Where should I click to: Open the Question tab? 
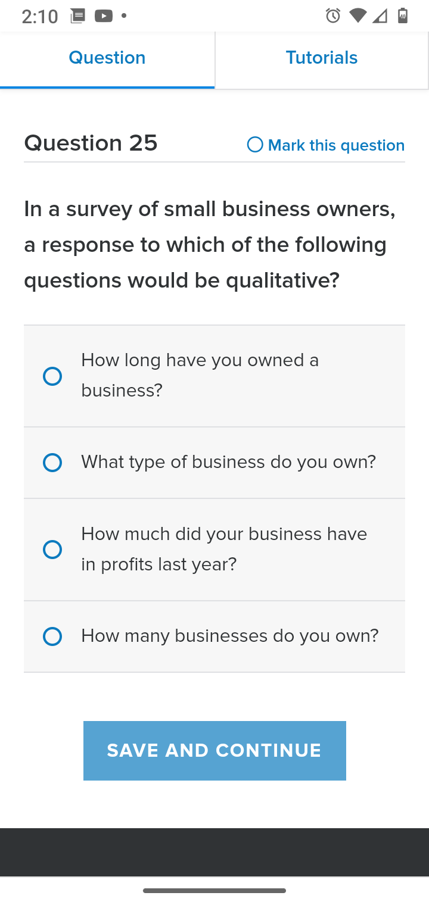(107, 58)
